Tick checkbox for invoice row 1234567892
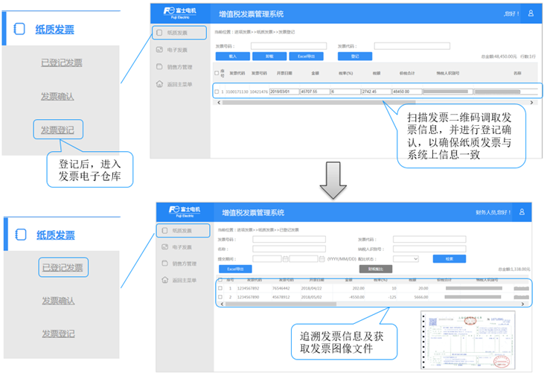This screenshot has width=547, height=376. (x=220, y=287)
